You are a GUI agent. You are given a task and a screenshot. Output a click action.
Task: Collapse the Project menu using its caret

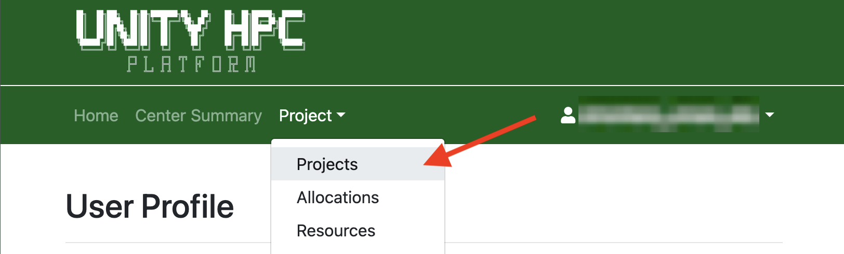[341, 115]
